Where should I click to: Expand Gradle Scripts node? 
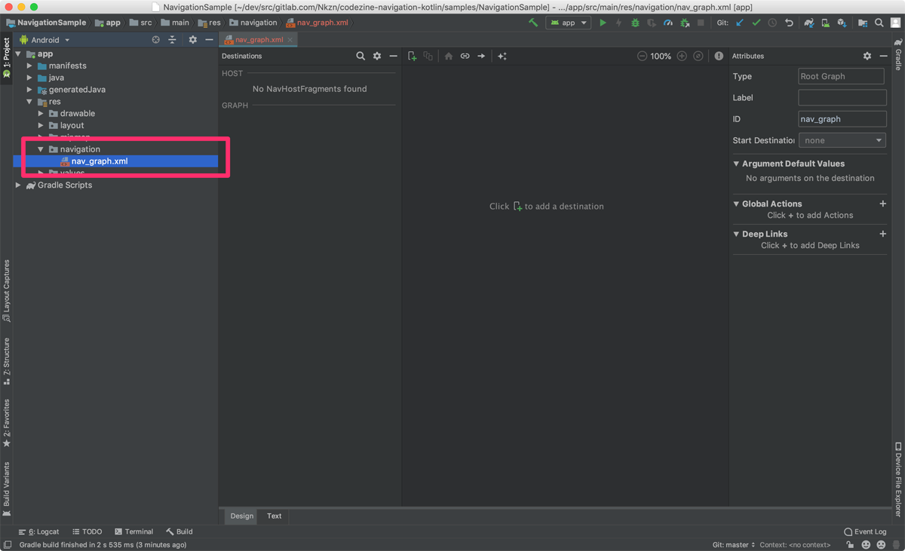coord(18,185)
